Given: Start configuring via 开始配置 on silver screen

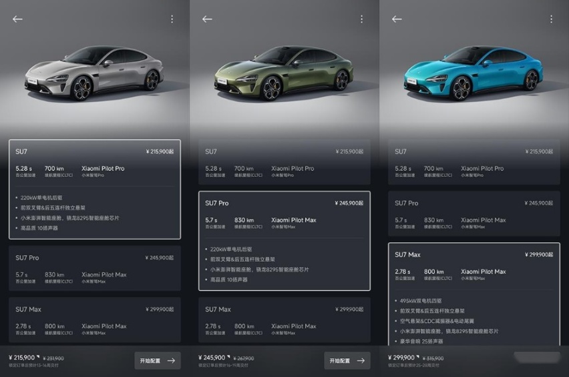Looking at the screenshot, I should coord(158,361).
